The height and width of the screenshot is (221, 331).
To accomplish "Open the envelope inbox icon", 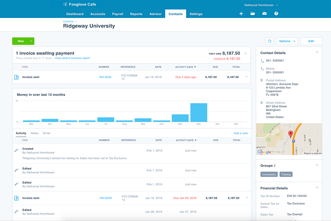I will [x=264, y=13].
